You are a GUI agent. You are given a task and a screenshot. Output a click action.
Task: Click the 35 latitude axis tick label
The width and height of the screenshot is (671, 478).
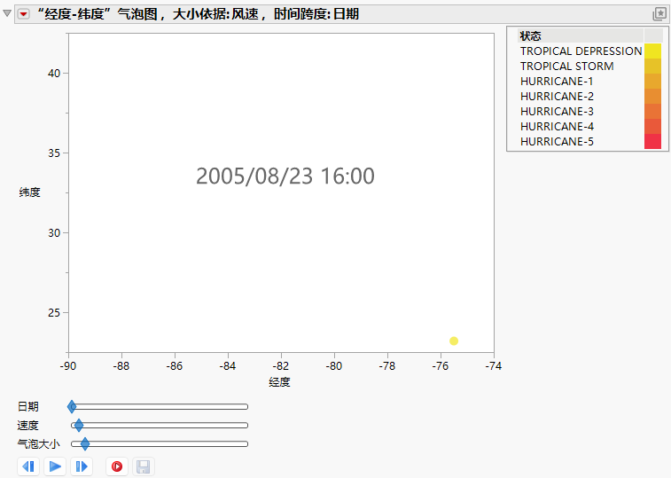(x=54, y=153)
